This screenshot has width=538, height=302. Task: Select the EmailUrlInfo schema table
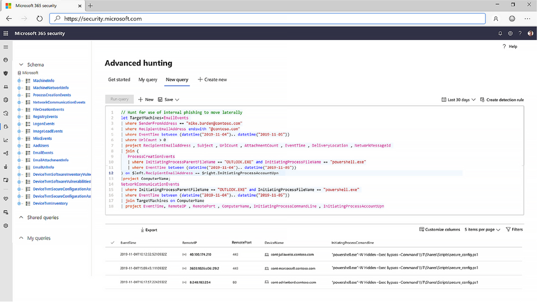(43, 167)
